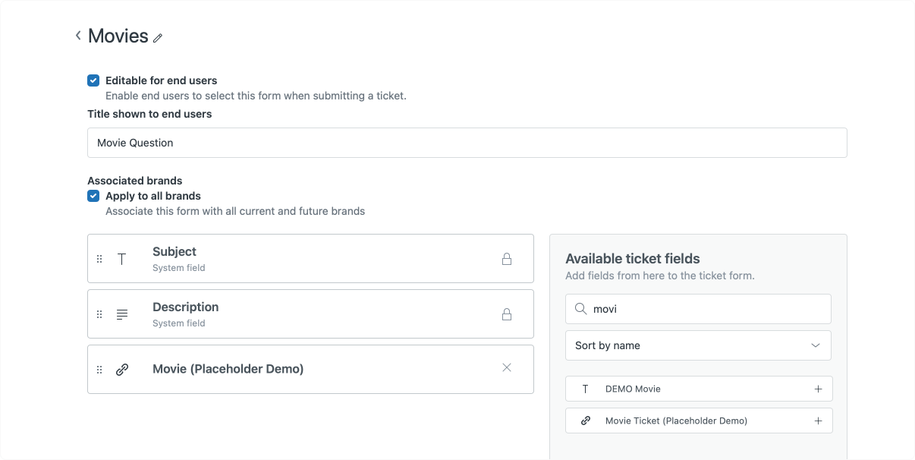The width and height of the screenshot is (915, 460).
Task: Click the Sort by name chevron arrow
Action: pos(816,345)
